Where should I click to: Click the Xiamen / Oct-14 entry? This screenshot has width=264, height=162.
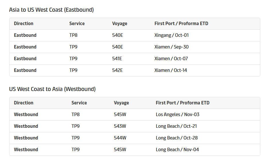[171, 70]
